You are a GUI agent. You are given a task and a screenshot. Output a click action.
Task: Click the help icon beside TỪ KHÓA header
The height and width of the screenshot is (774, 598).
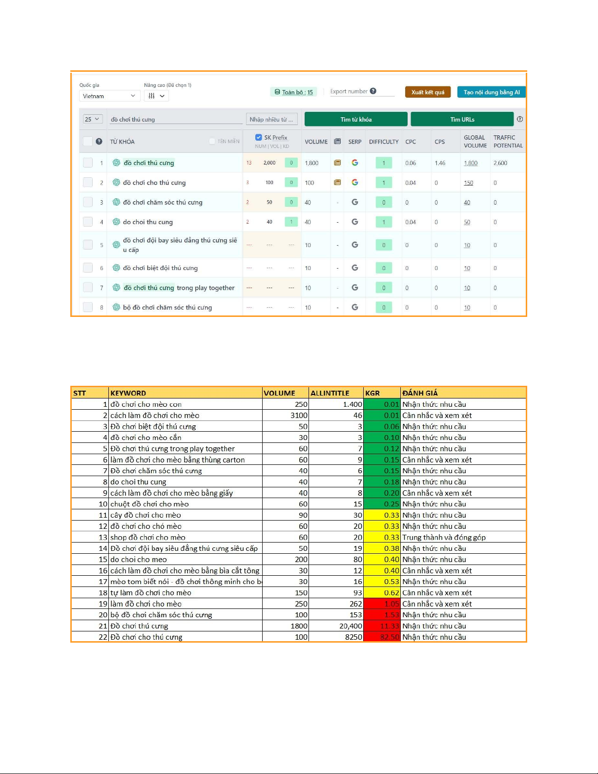coord(99,142)
